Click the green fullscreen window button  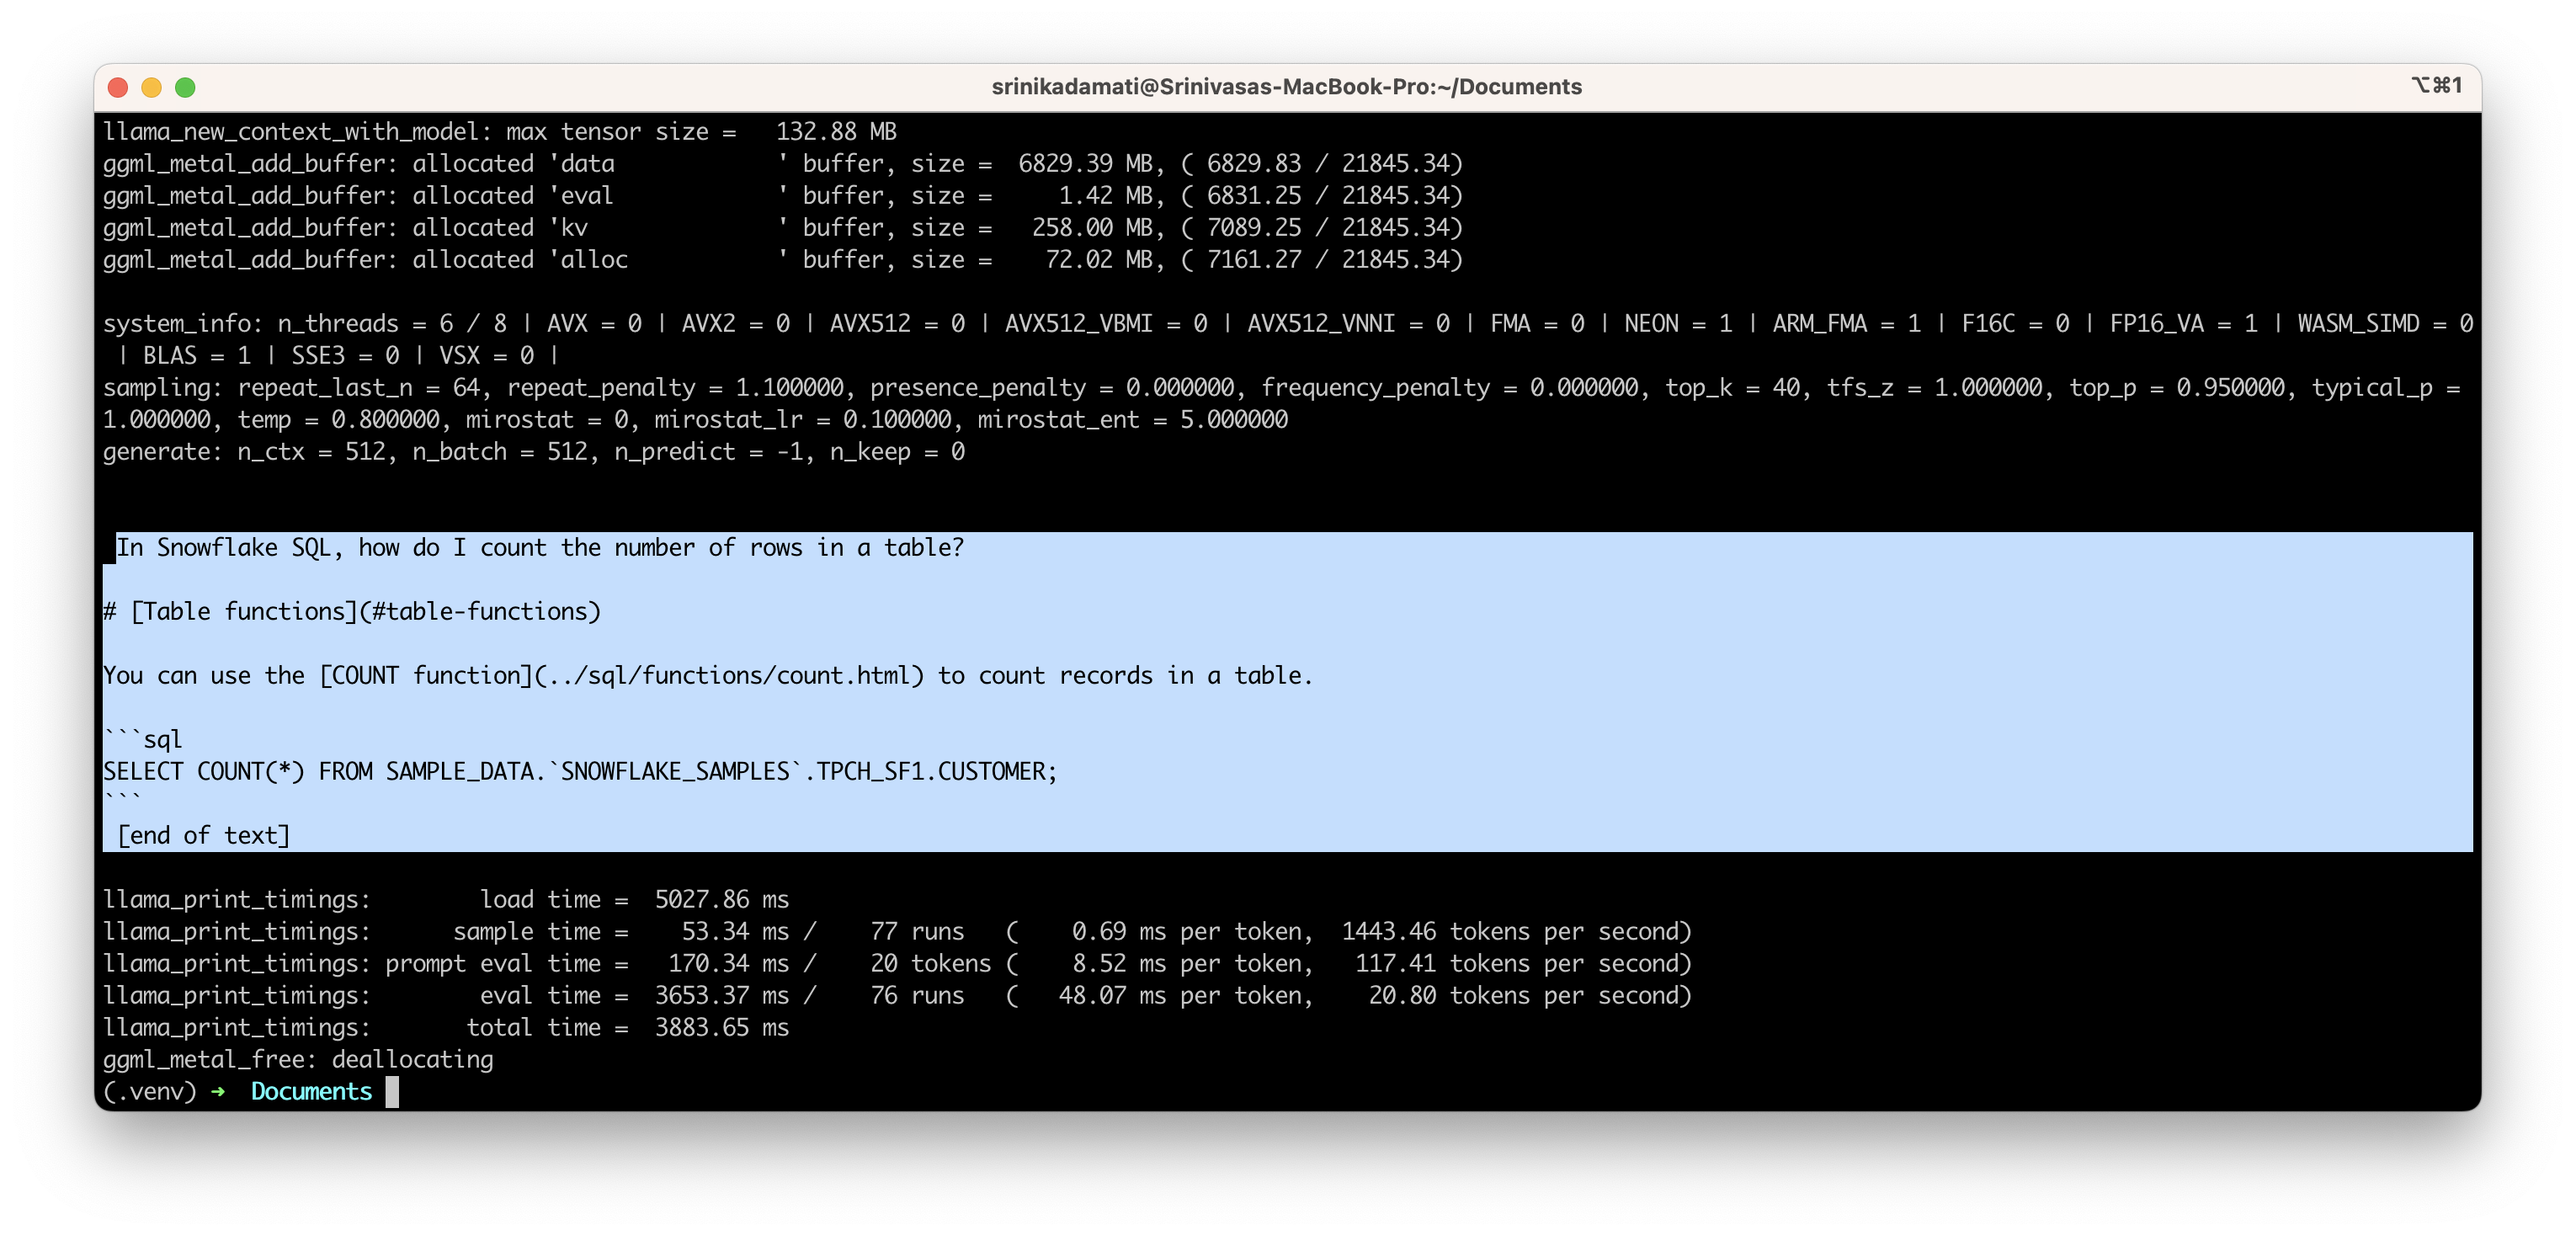(x=185, y=87)
